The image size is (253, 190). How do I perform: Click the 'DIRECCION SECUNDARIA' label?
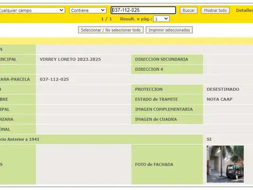(161, 59)
